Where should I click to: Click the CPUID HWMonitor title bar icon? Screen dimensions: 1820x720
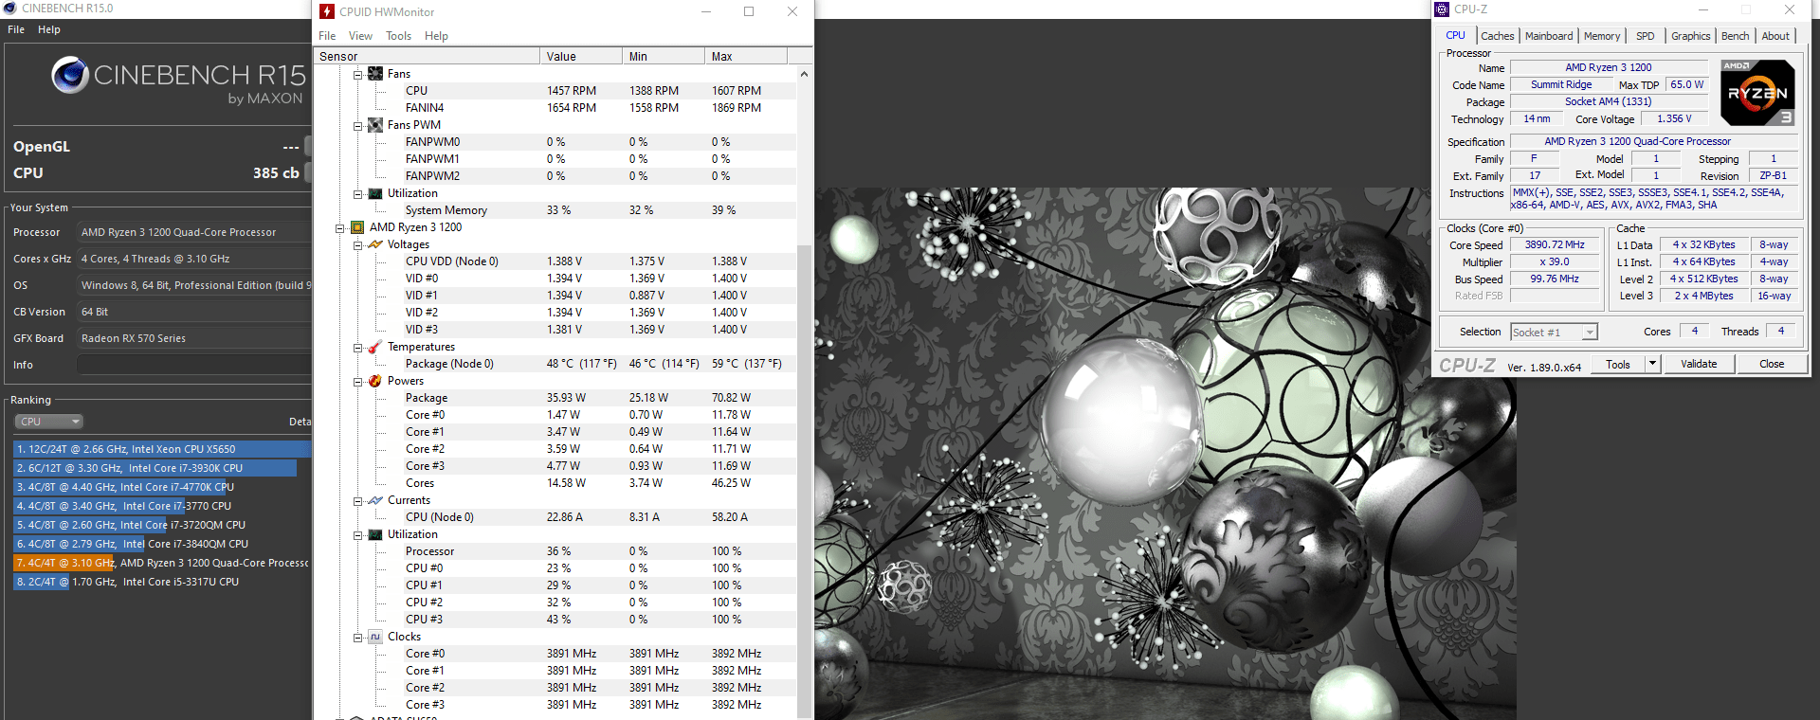(x=327, y=11)
